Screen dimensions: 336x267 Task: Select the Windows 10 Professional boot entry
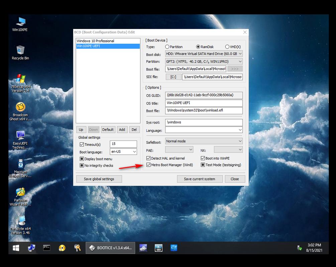click(108, 41)
